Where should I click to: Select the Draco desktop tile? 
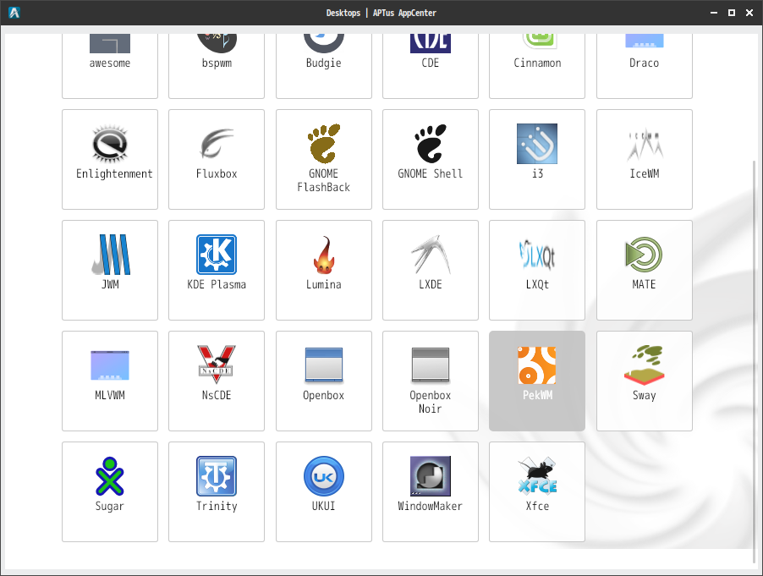645,64
